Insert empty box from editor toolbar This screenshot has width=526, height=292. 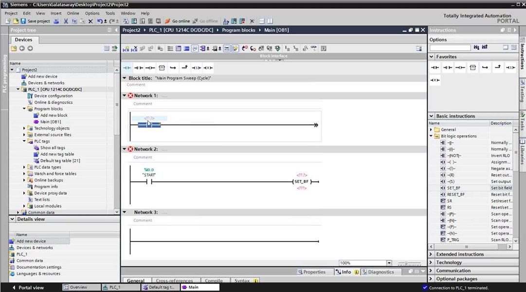point(162,68)
